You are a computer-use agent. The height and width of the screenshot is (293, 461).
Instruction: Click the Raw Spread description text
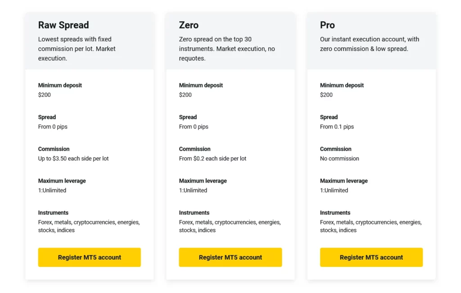[x=77, y=49]
